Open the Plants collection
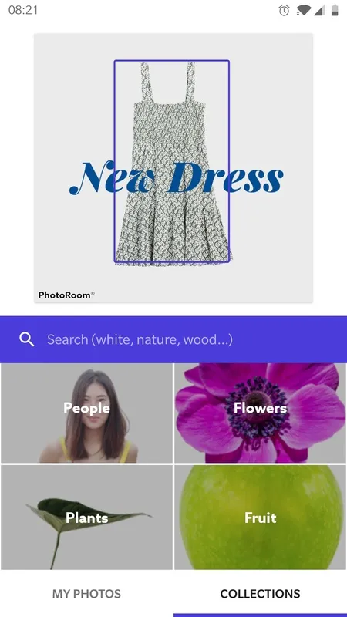Image resolution: width=347 pixels, height=617 pixels. pyautogui.click(x=86, y=517)
